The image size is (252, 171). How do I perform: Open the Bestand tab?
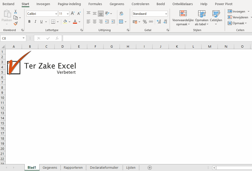tap(8, 4)
